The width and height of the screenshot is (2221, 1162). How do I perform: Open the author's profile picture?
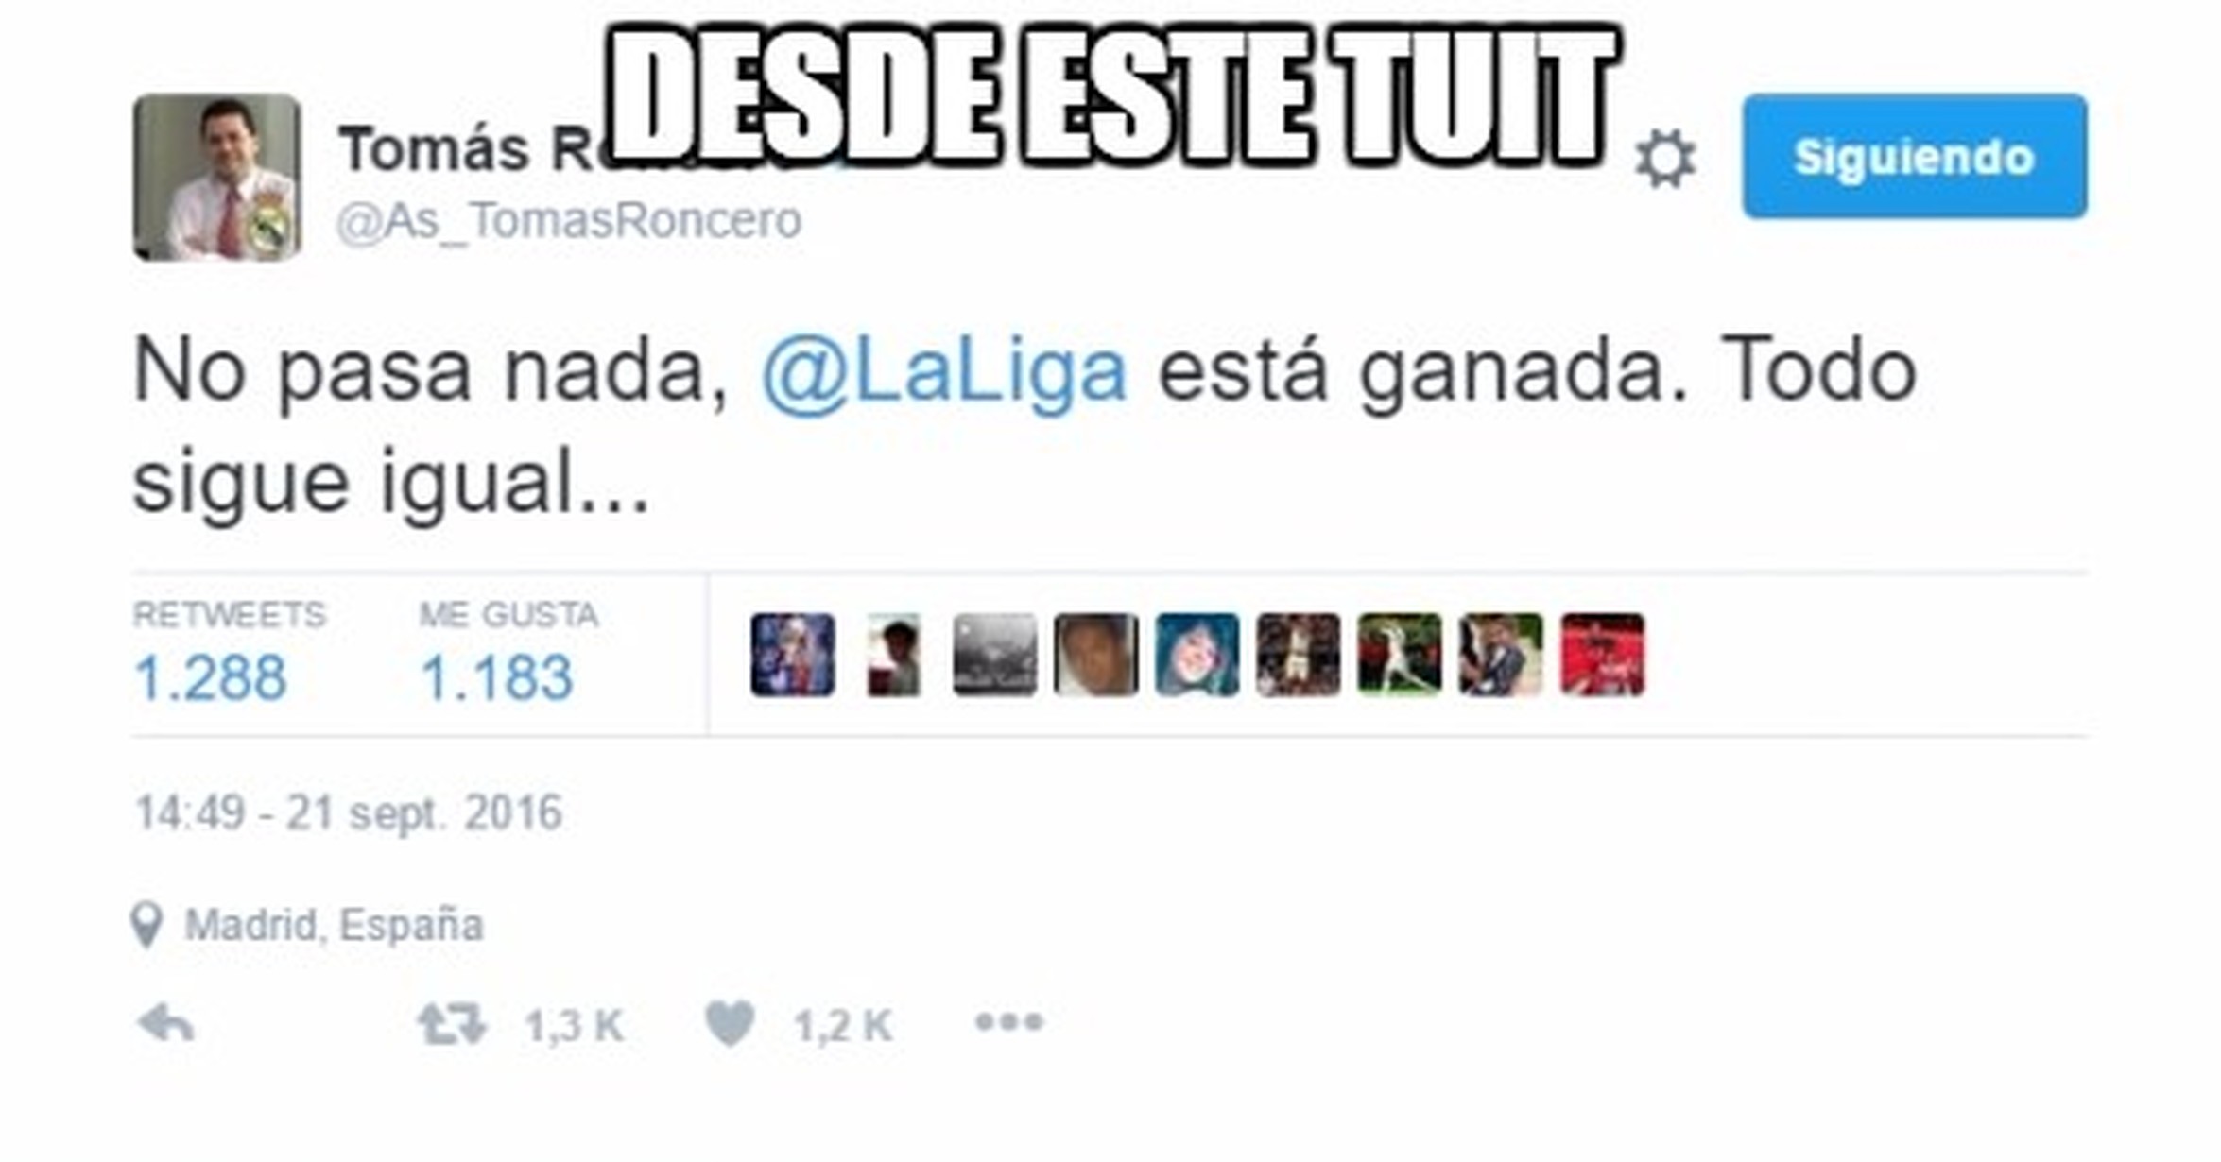tap(217, 177)
